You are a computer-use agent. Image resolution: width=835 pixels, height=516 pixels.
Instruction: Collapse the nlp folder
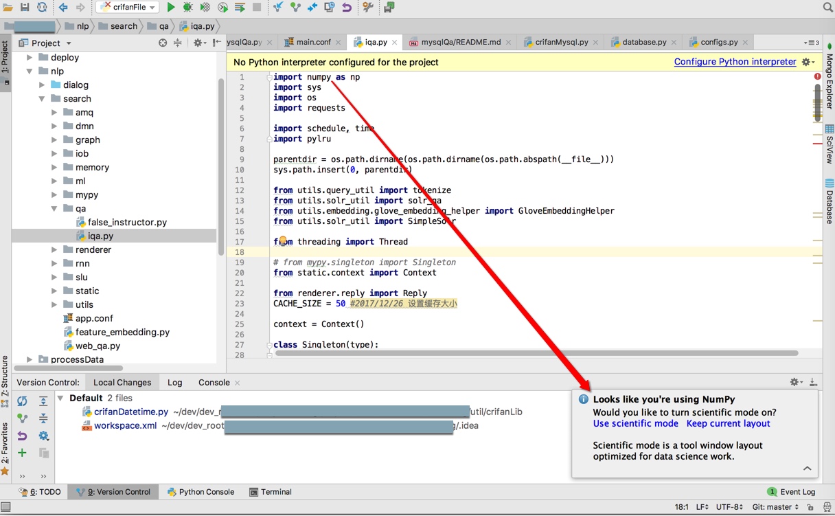tap(30, 71)
